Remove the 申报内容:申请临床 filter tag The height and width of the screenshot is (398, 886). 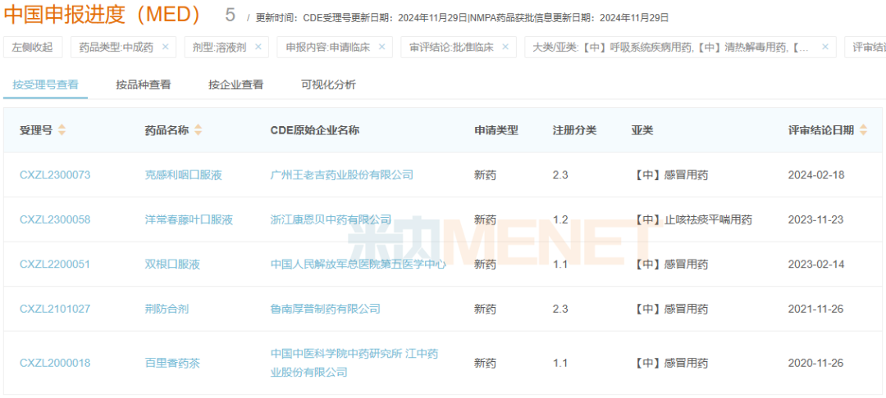tap(381, 47)
